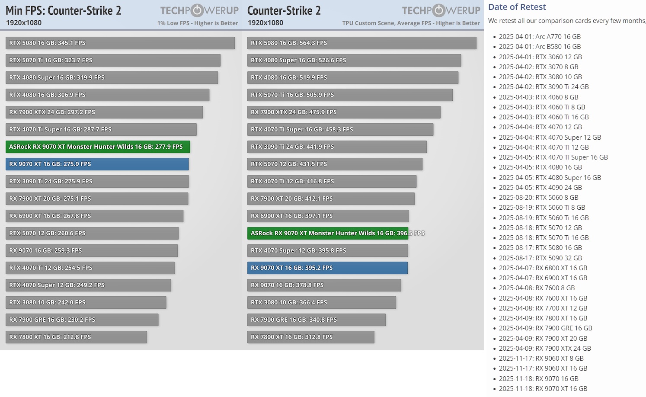
Task: Click retest entry 2025-04-03: RTX 4060 8 GB
Action: point(539,97)
